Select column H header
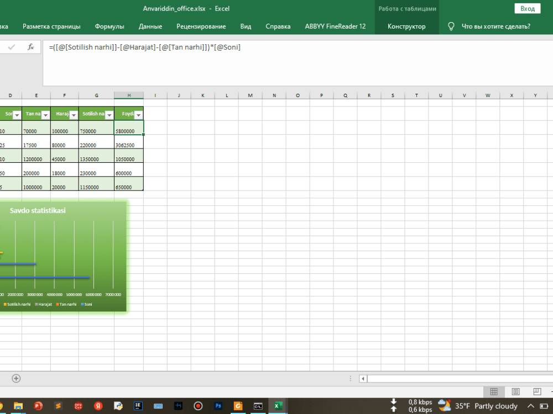Image resolution: width=553 pixels, height=414 pixels. (x=129, y=95)
